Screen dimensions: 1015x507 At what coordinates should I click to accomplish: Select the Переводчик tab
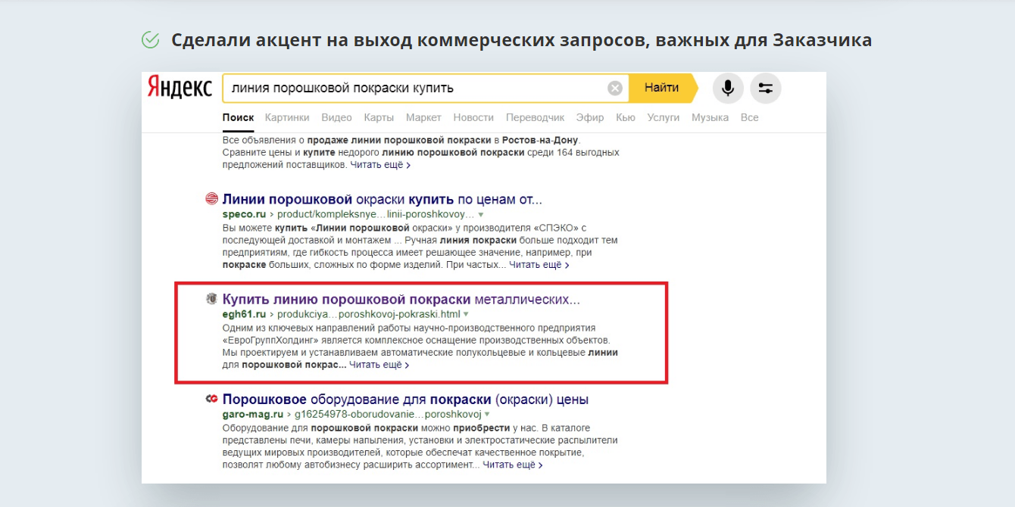tap(535, 117)
